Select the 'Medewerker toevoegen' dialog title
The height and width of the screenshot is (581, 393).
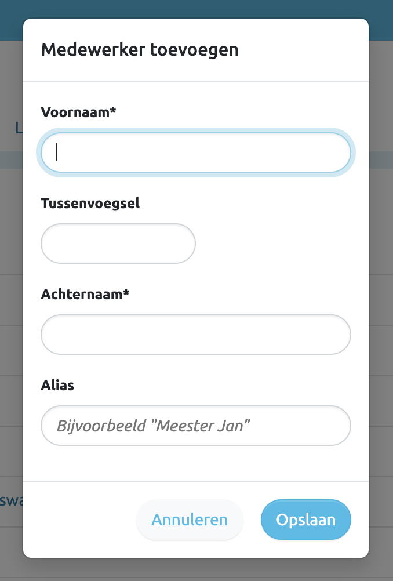pos(140,50)
